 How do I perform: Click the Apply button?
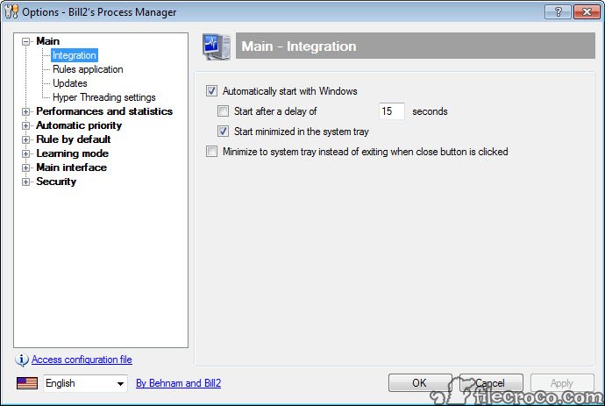point(562,383)
